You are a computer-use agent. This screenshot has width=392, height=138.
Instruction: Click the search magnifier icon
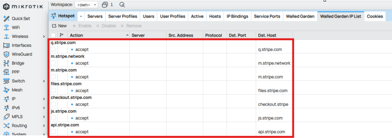(122, 5)
